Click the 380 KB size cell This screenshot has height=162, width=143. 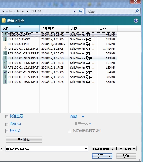110,82
